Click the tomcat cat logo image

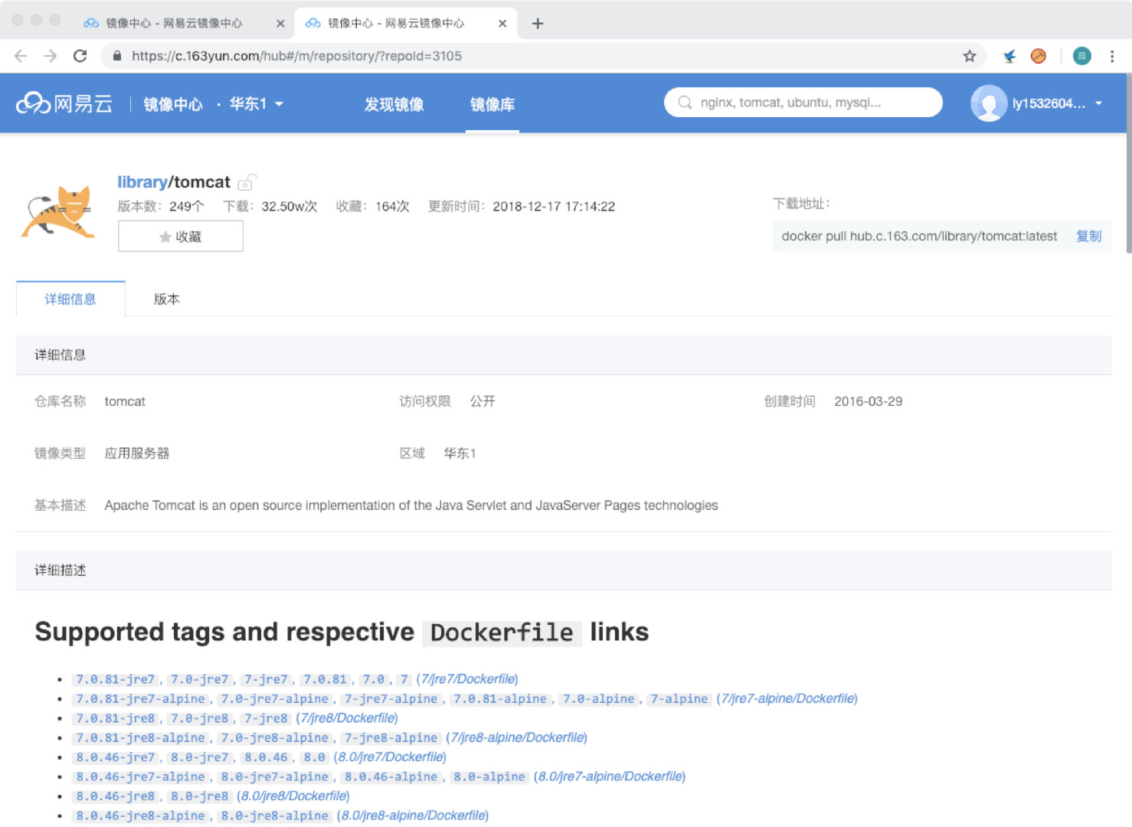pyautogui.click(x=59, y=212)
